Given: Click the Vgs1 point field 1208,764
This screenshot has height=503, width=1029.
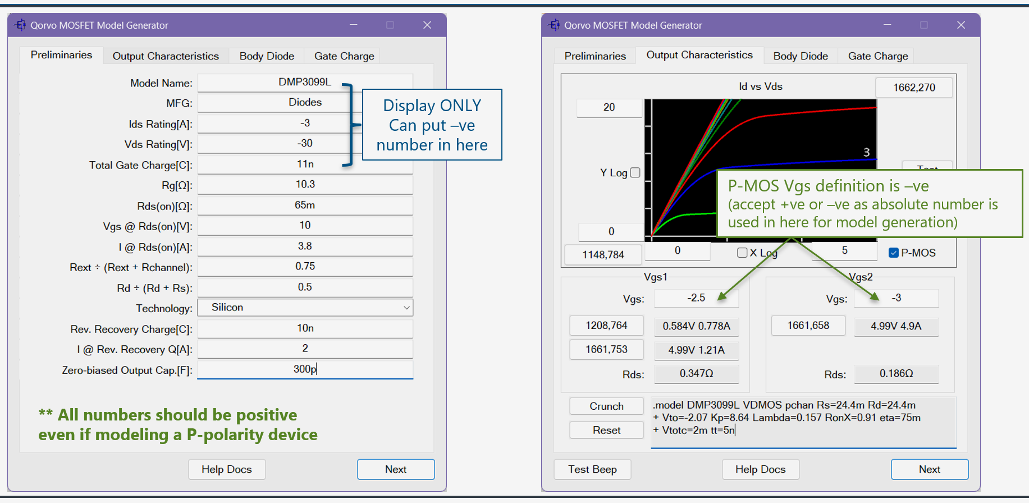Looking at the screenshot, I should click(606, 326).
